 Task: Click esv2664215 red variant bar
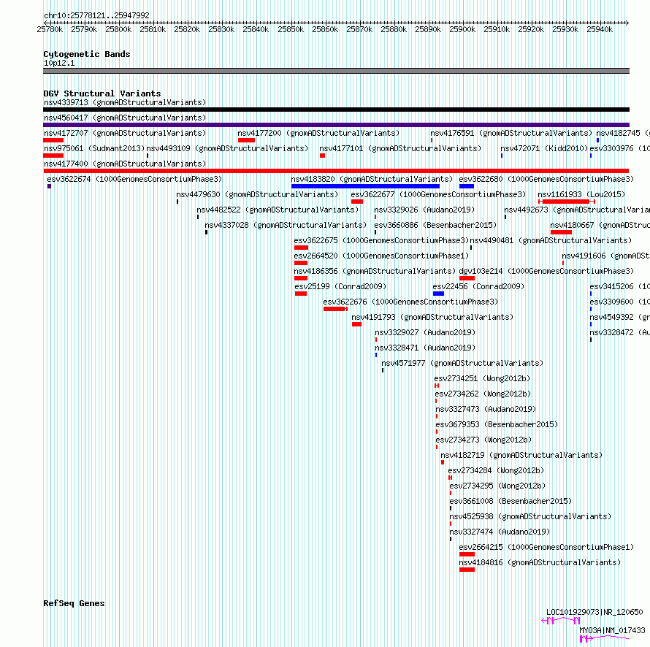(x=467, y=554)
